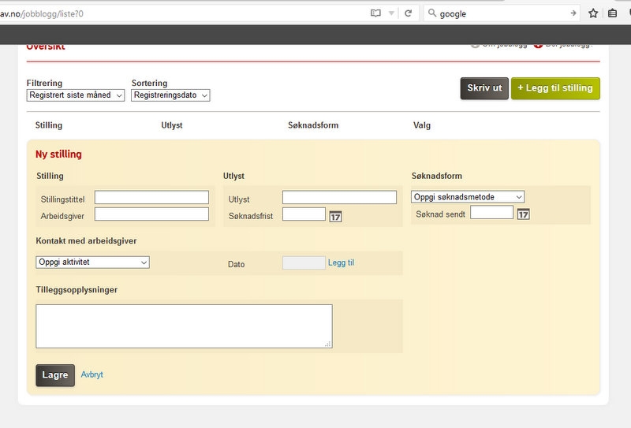This screenshot has height=428, width=631.
Task: Click the search go arrow
Action: [x=573, y=13]
